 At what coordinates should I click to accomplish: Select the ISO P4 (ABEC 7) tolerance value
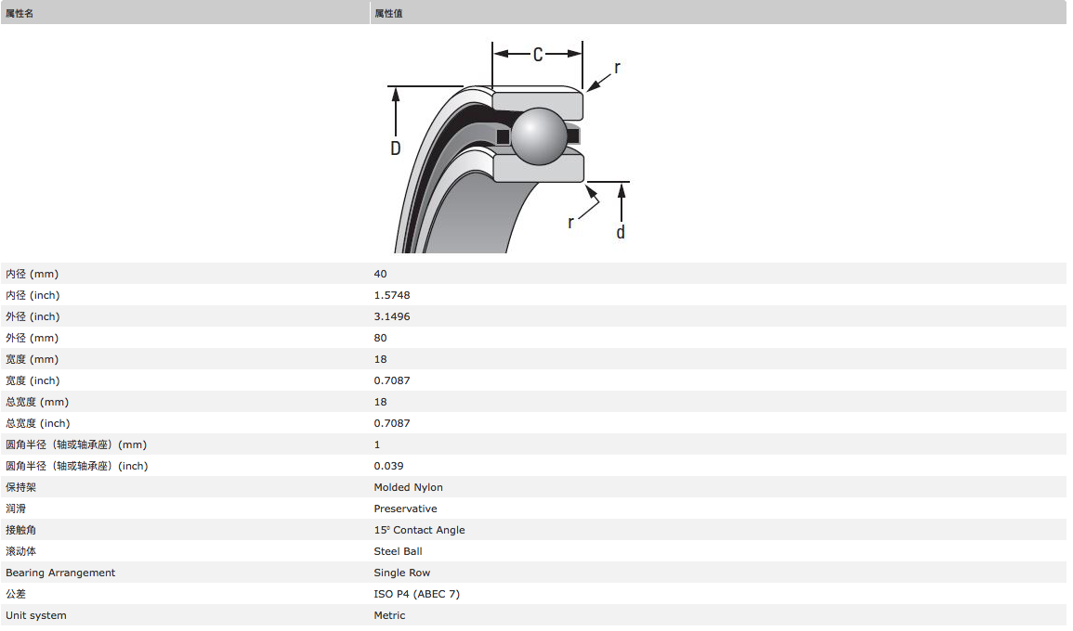(417, 594)
